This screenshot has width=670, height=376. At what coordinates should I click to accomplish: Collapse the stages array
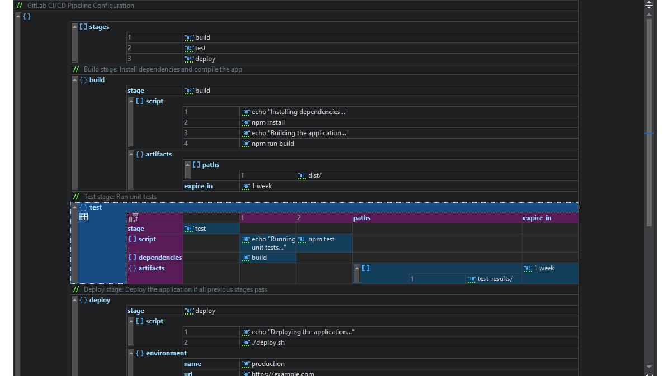(x=74, y=25)
